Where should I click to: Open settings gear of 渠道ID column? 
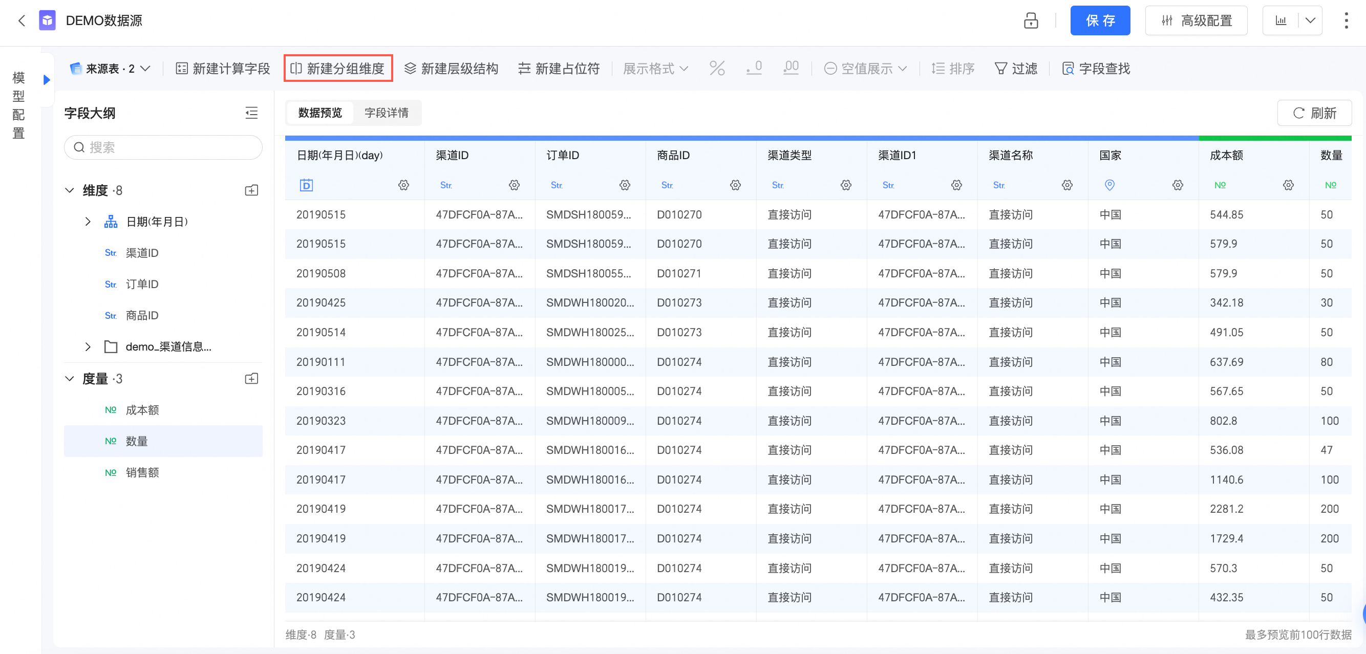tap(514, 185)
